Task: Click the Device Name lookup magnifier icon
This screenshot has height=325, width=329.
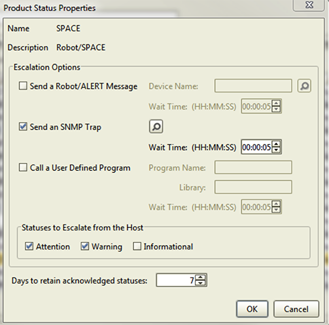Action: click(304, 86)
